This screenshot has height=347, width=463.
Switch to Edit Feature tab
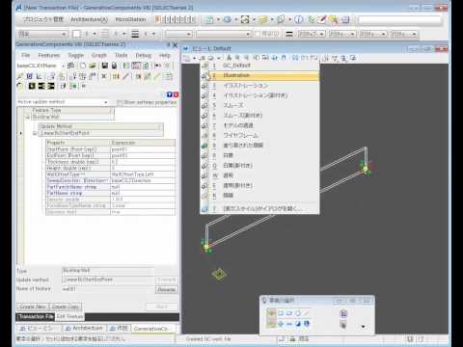click(x=70, y=317)
